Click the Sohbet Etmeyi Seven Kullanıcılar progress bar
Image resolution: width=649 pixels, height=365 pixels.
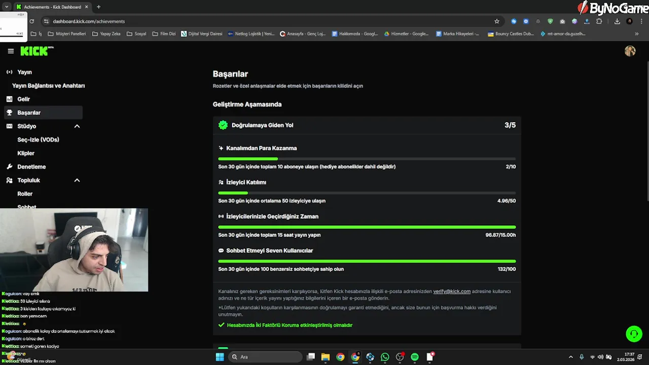367,261
